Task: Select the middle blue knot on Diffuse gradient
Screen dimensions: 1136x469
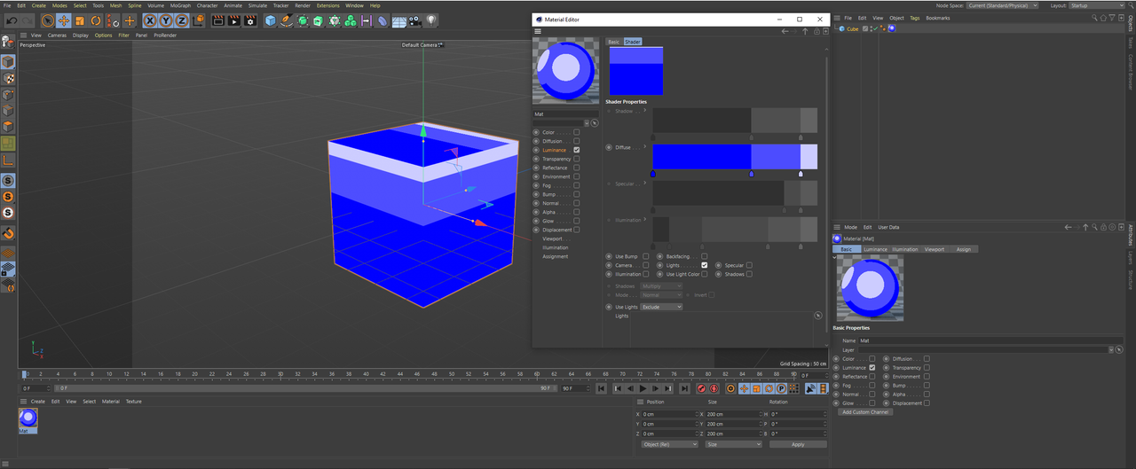Action: 752,175
